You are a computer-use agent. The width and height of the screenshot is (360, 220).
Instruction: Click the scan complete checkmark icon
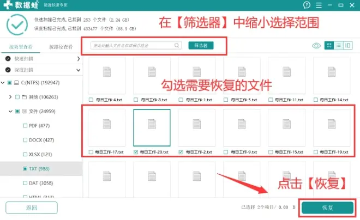point(17,25)
